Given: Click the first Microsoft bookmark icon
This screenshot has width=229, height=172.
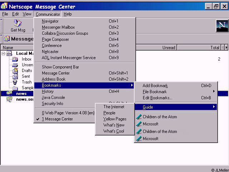Looking at the screenshot, I should pyautogui.click(x=139, y=124).
